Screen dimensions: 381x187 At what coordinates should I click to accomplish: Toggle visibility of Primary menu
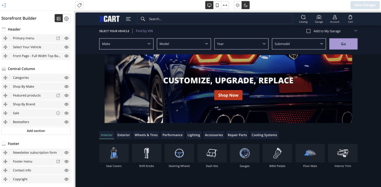(x=66, y=38)
